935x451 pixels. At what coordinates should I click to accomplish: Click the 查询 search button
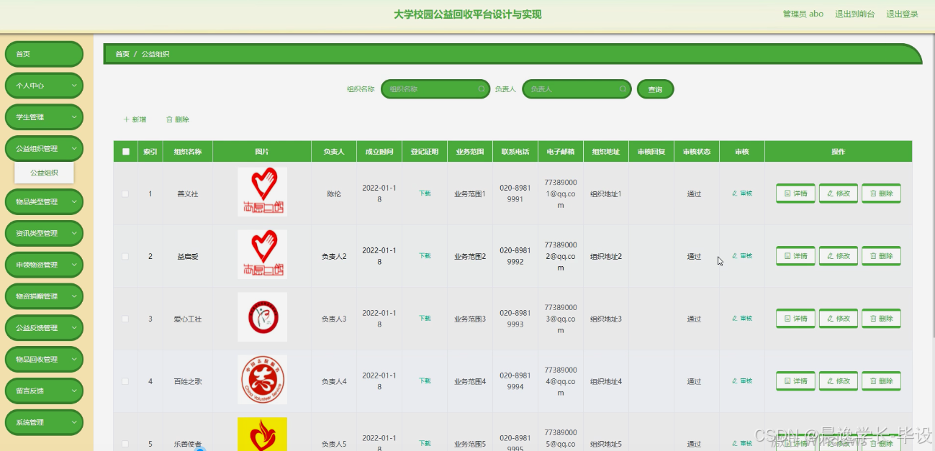655,89
